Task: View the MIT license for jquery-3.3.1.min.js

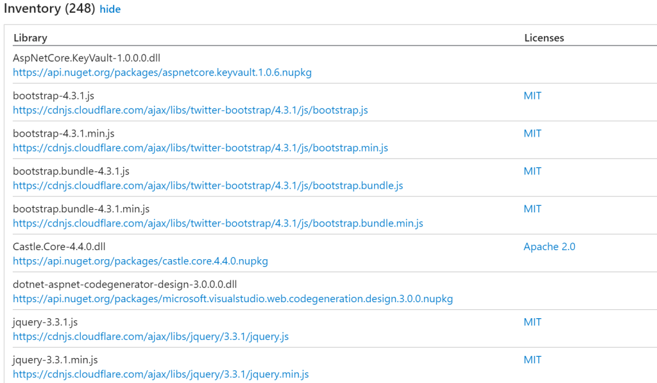Action: click(x=533, y=360)
